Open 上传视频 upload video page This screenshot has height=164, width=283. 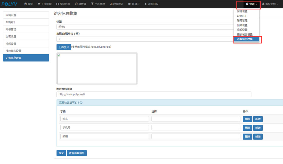click(45, 4)
